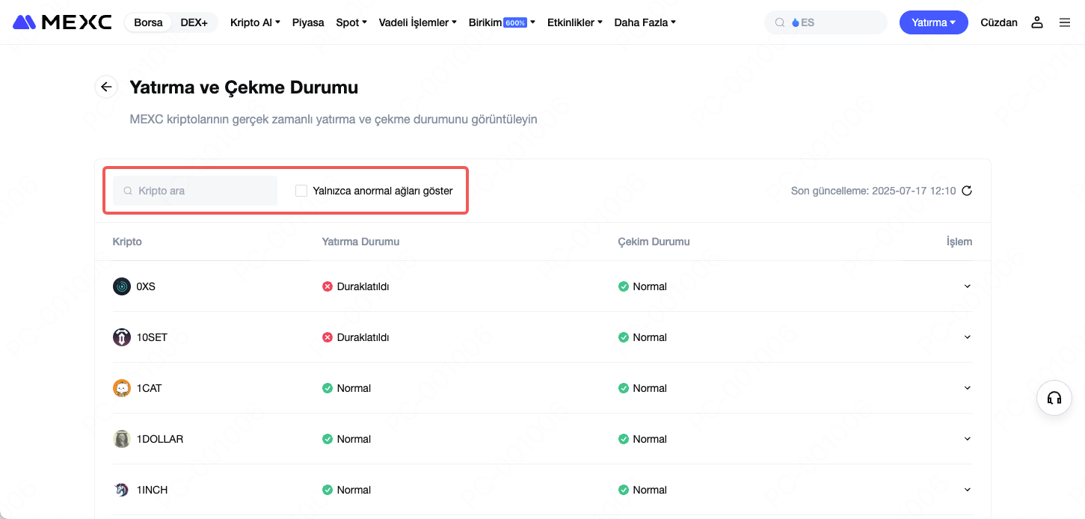Click the 0XS coin name
The image size is (1085, 519).
(146, 286)
